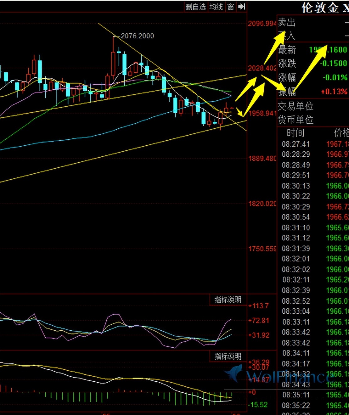The width and height of the screenshot is (349, 415).
Task: Click the 1750.559 price axis value
Action: click(x=262, y=249)
